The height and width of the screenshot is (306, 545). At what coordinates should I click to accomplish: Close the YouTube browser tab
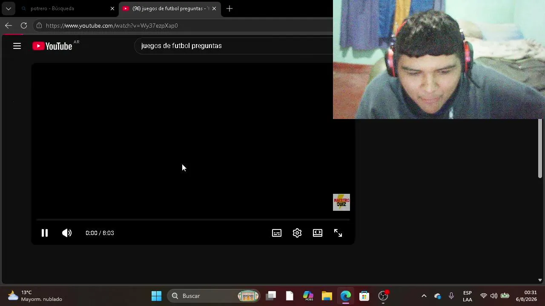click(214, 8)
